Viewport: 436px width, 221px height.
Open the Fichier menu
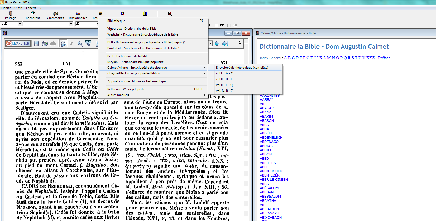[6, 8]
